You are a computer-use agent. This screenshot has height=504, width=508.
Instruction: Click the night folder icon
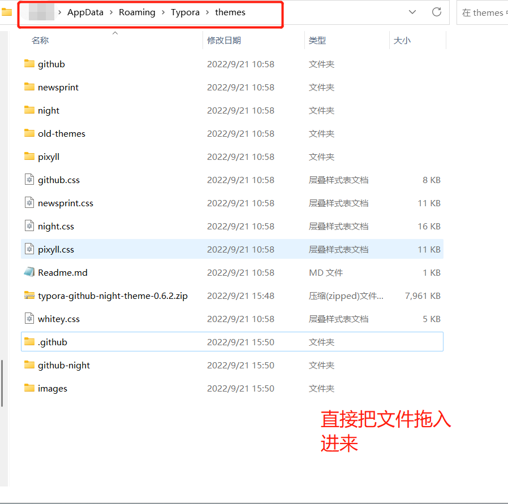29,110
